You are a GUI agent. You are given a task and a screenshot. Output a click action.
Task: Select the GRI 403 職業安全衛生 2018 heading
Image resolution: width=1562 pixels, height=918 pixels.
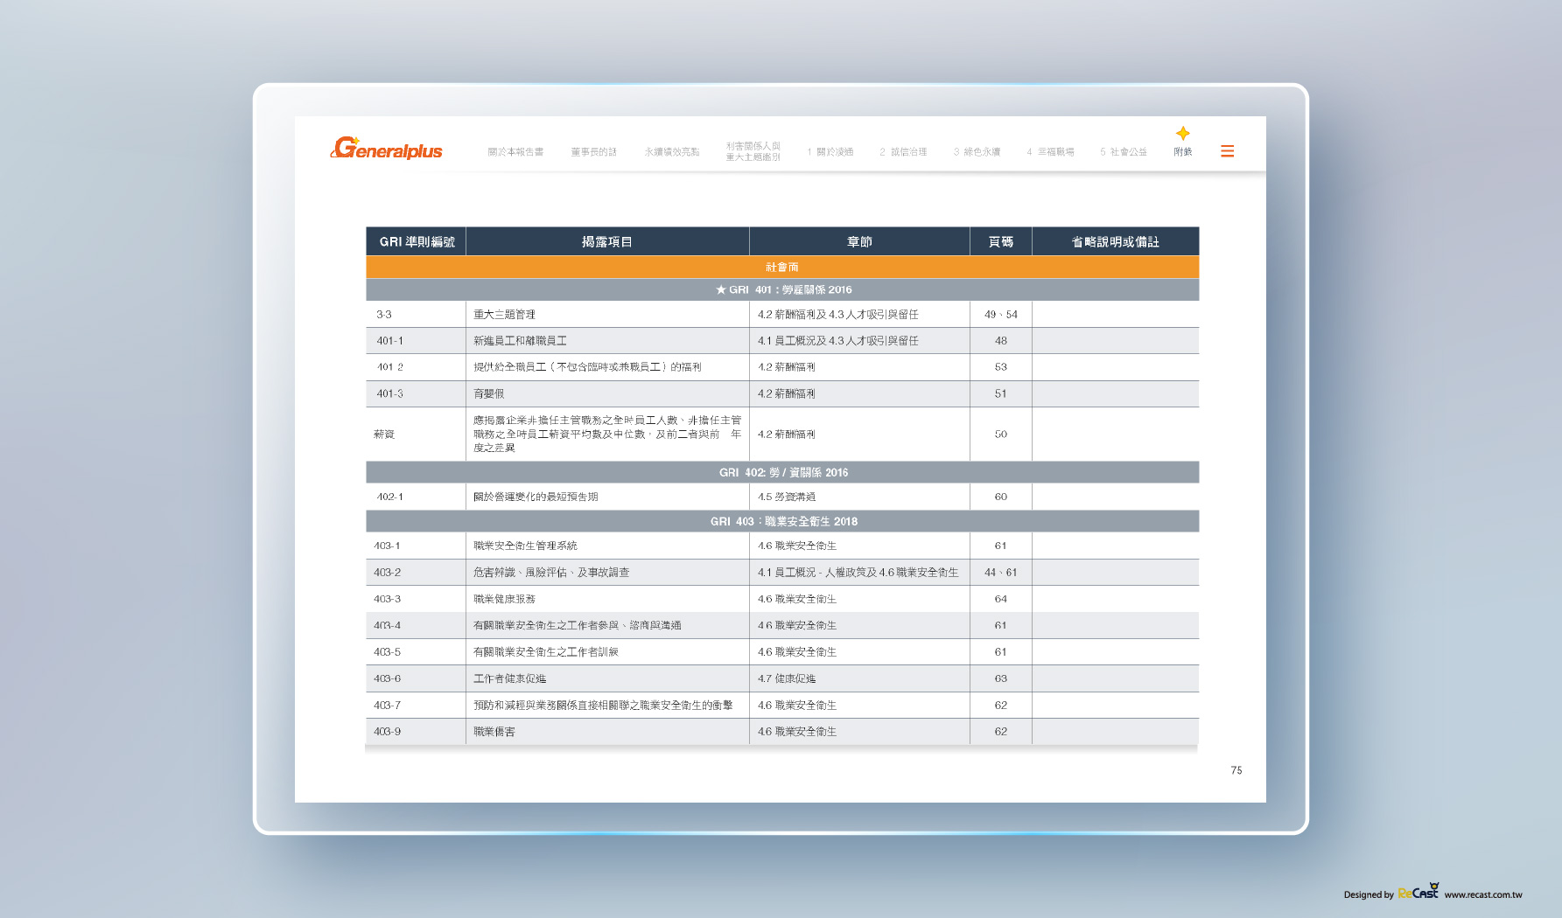(x=782, y=521)
